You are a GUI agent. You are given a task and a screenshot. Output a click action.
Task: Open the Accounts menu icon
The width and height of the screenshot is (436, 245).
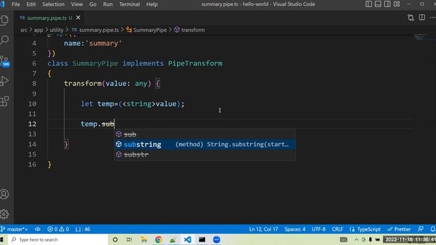coord(5,194)
